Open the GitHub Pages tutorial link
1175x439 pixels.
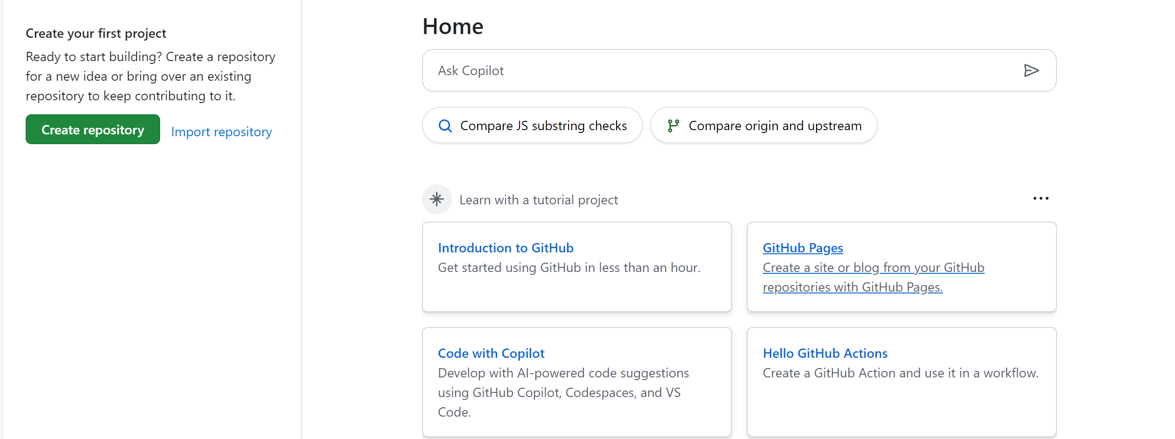coord(802,248)
